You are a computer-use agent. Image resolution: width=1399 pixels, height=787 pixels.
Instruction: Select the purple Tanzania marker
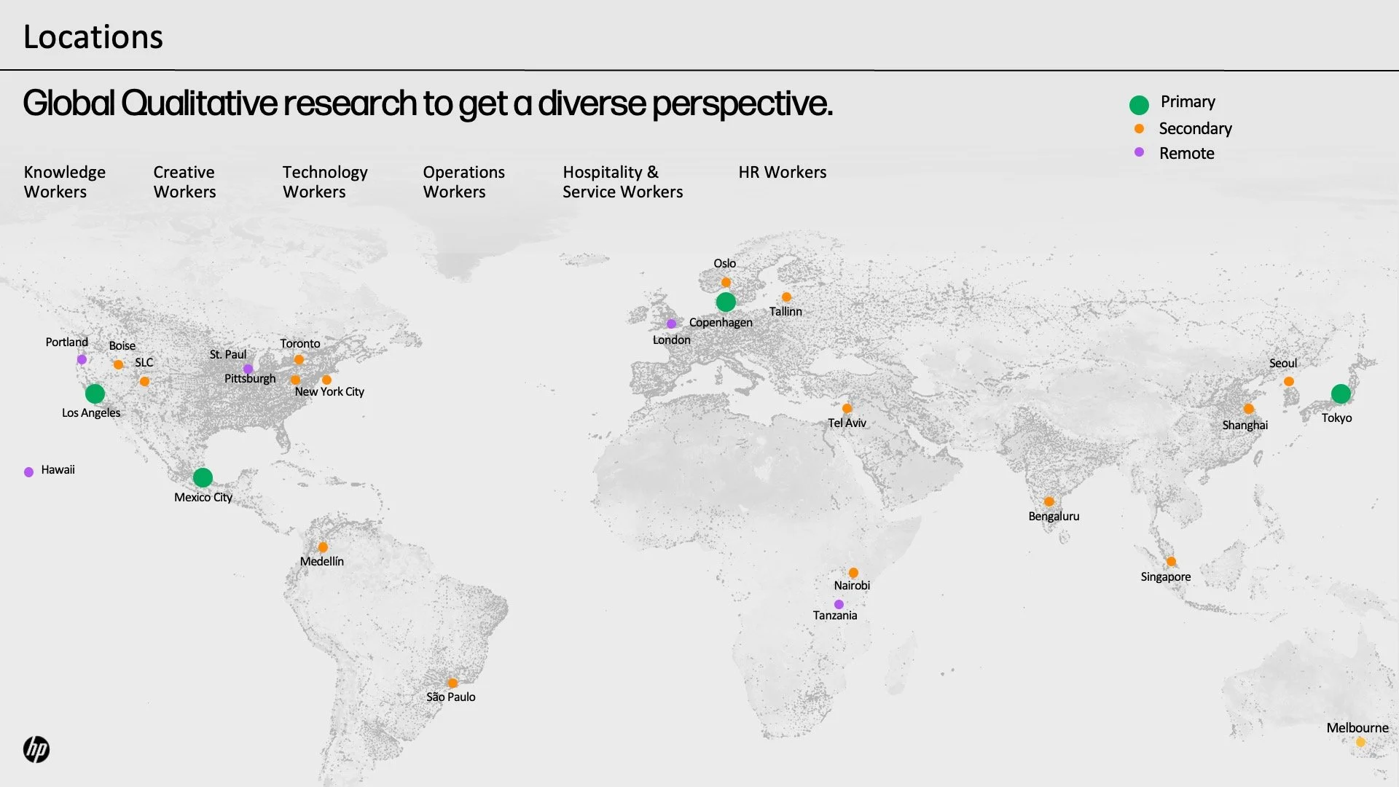[x=839, y=605]
